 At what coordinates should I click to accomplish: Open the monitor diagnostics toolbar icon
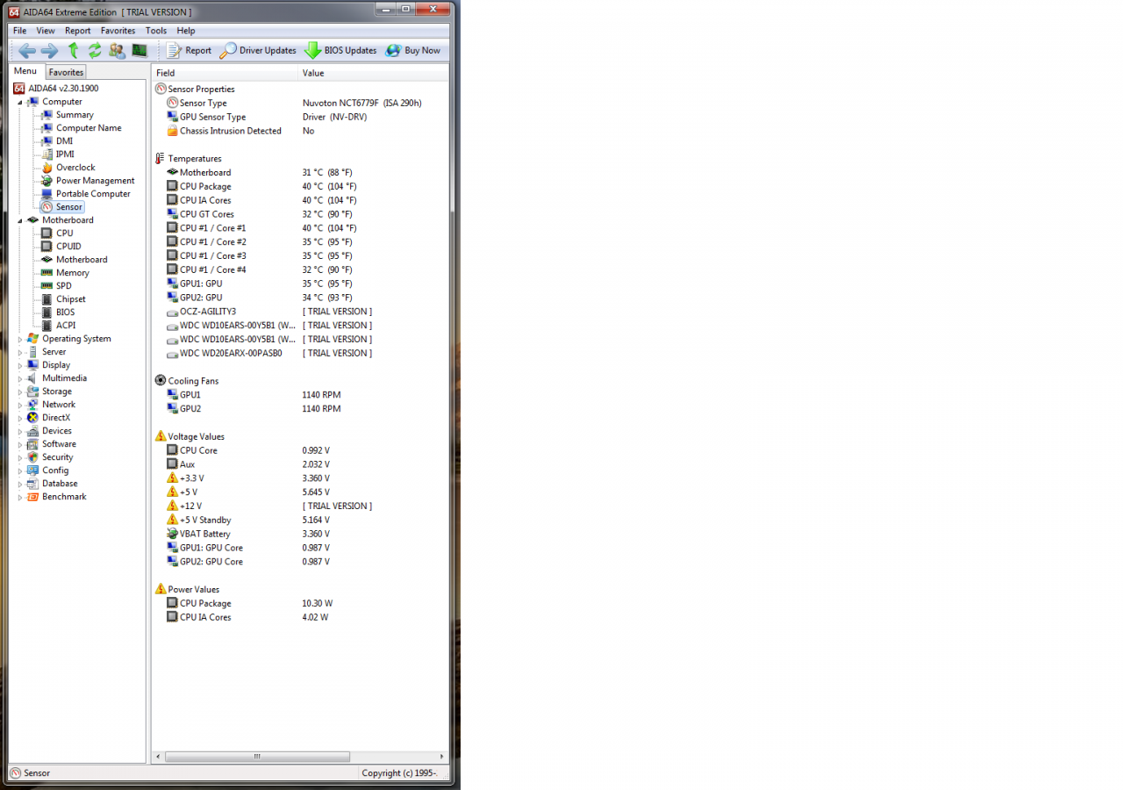pos(139,51)
